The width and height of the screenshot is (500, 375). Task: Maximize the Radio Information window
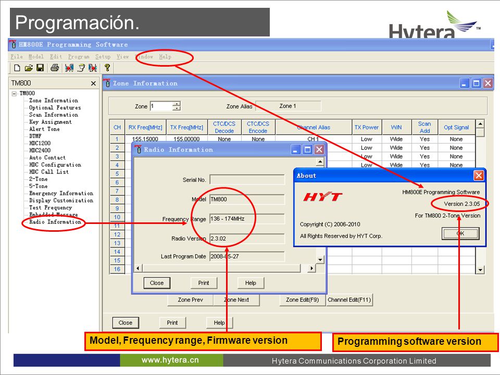tap(307, 149)
